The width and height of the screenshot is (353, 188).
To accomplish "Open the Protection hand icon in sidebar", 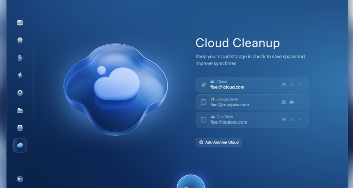I will click(x=20, y=58).
